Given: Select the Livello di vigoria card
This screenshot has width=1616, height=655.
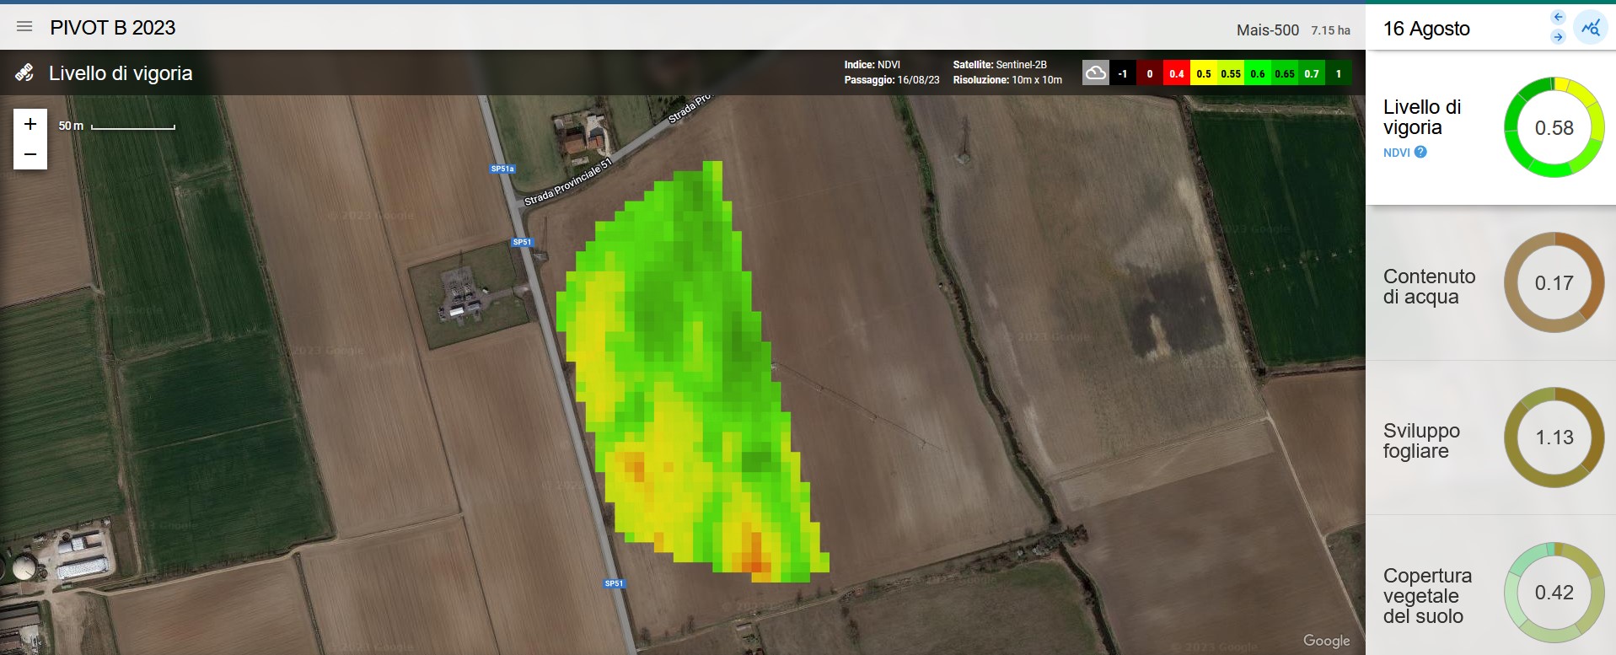Looking at the screenshot, I should point(1490,127).
